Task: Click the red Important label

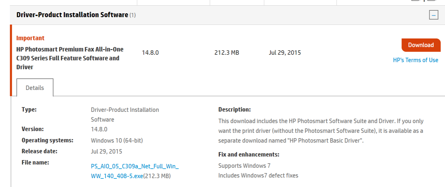Action: (x=30, y=38)
